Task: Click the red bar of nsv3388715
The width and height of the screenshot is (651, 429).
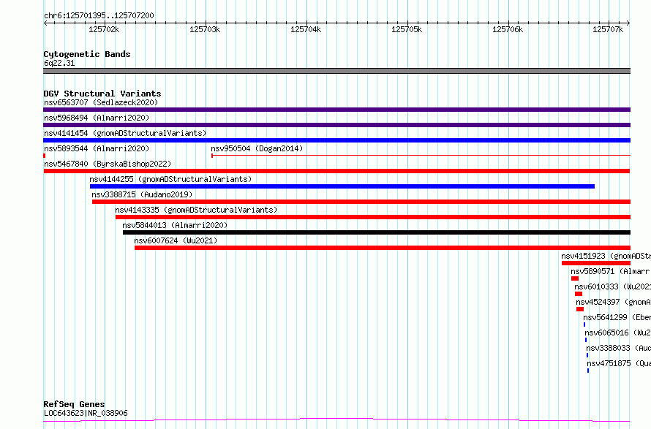Action: [x=361, y=202]
